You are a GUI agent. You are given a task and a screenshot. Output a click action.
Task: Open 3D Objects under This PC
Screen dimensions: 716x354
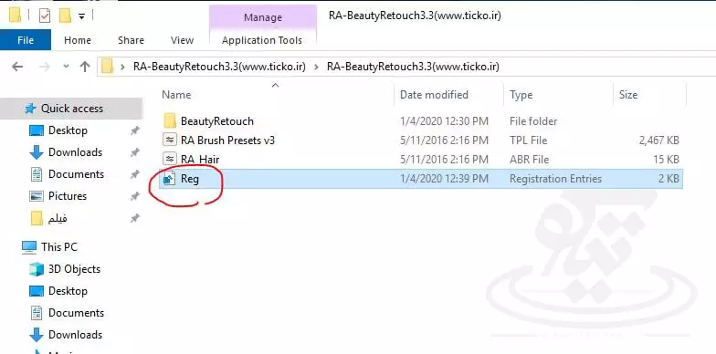tap(74, 269)
